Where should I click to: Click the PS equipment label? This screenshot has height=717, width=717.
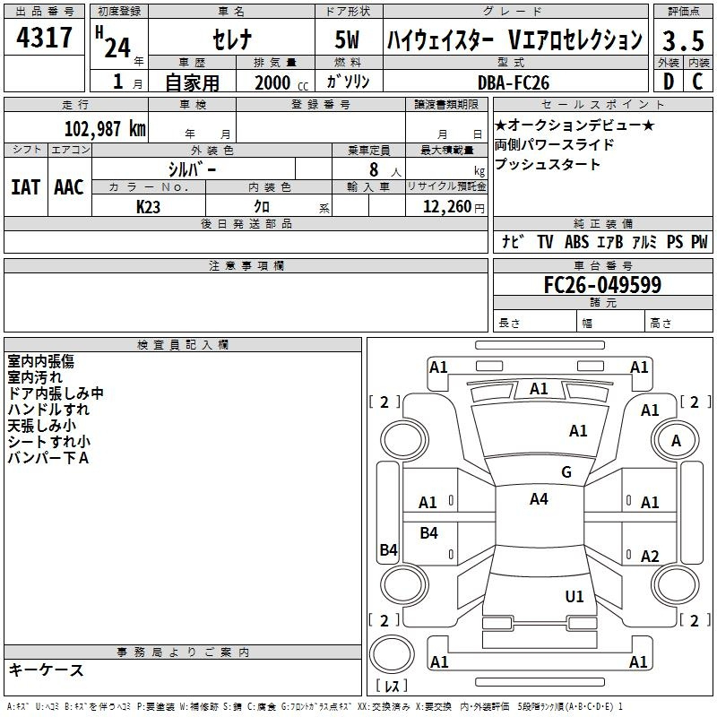pos(675,242)
